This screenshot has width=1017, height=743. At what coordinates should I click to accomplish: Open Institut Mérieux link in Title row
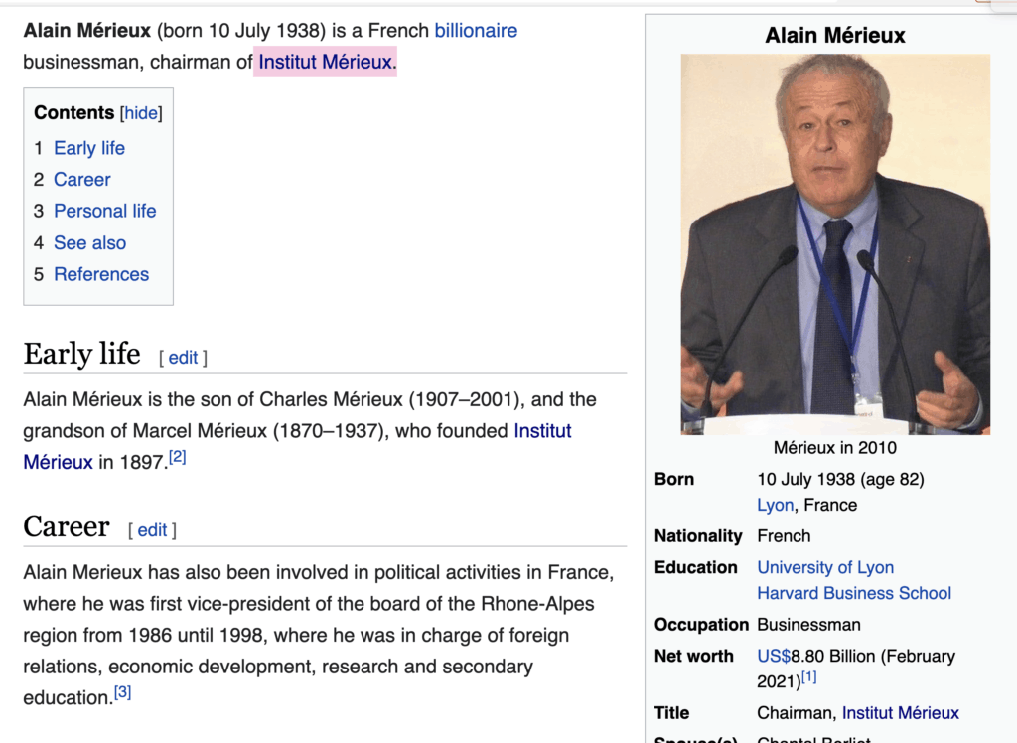900,712
